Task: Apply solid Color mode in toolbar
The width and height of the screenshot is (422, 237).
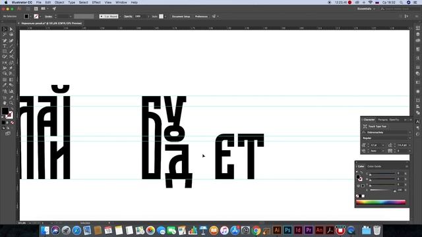Action: click(x=3, y=122)
